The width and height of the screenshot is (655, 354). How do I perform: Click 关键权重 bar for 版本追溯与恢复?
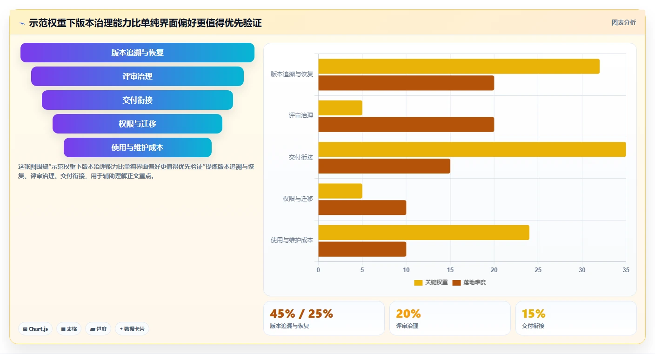pos(459,67)
